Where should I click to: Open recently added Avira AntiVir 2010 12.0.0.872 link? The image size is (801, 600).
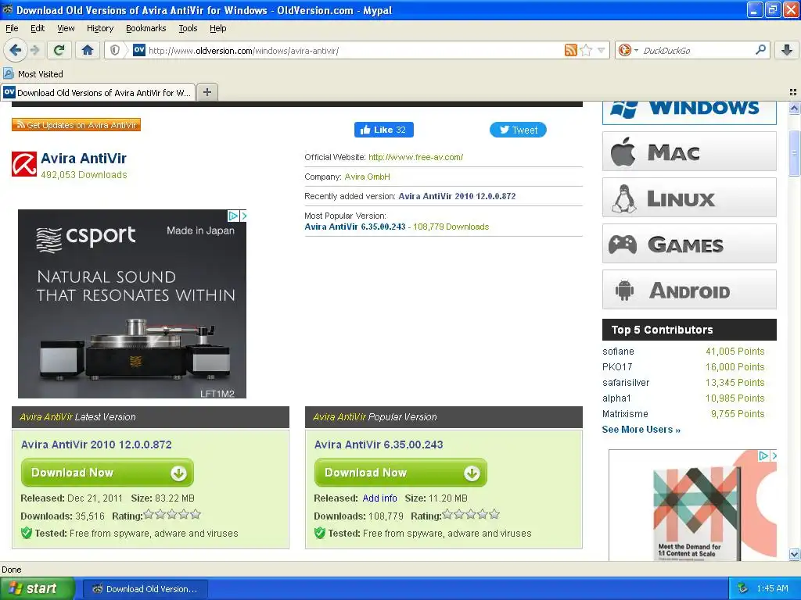457,196
